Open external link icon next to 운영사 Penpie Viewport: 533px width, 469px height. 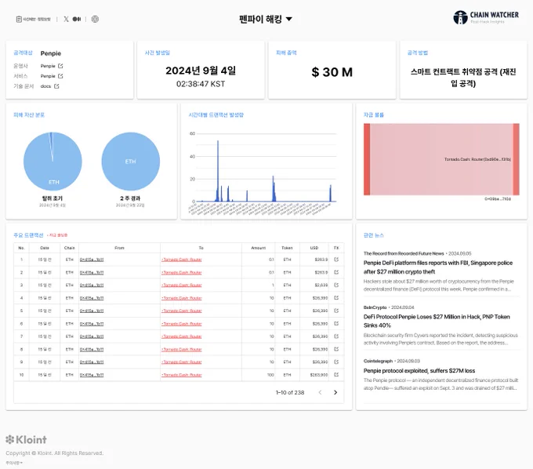pos(60,66)
